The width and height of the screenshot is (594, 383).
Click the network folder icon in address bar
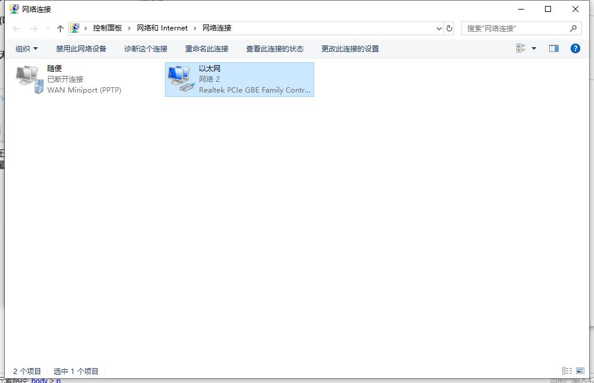pos(75,27)
